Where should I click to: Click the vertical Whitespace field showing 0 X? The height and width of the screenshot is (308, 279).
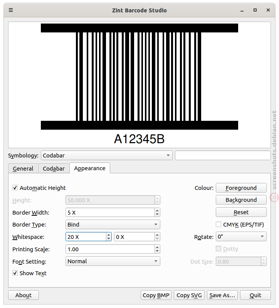(134, 237)
